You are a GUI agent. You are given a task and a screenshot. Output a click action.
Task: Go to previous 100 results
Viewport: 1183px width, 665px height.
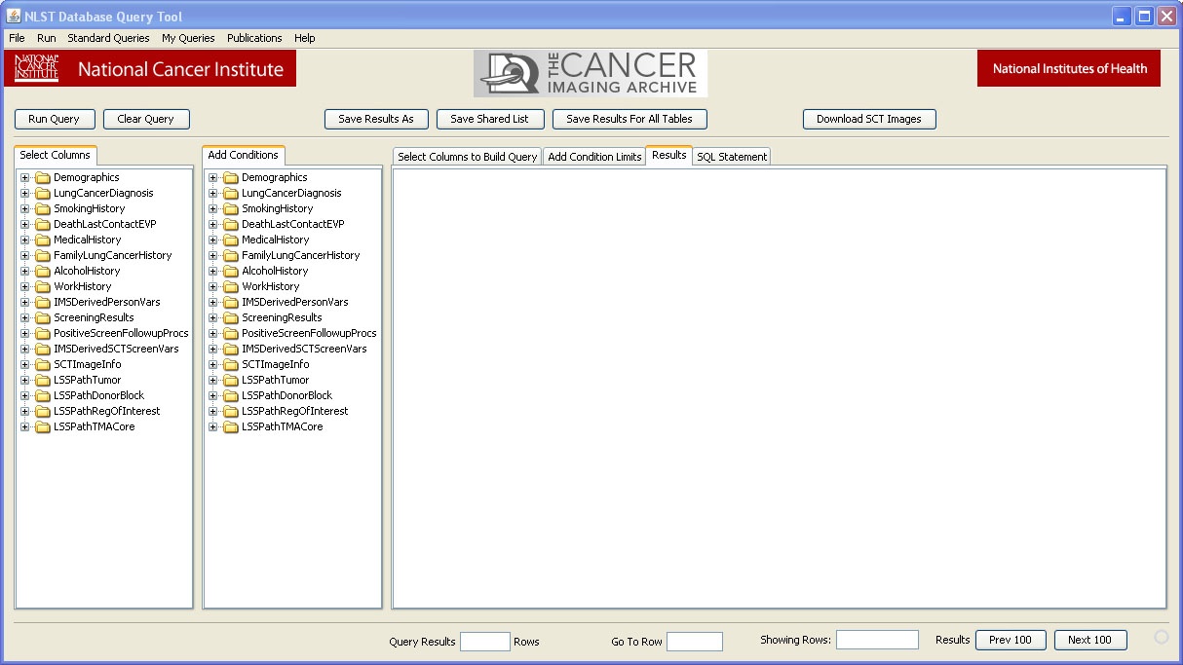(1011, 640)
